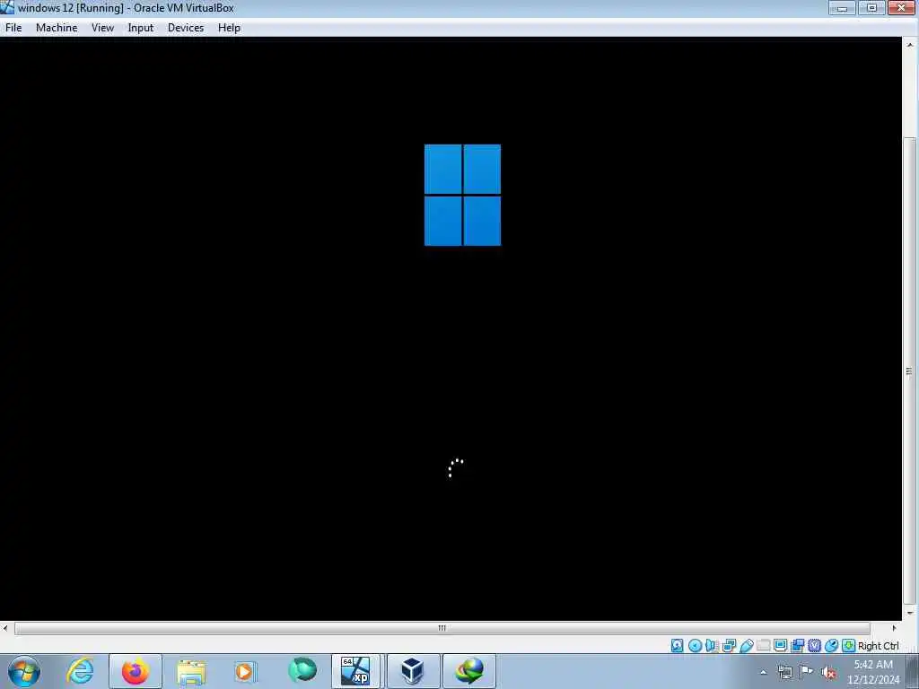The image size is (919, 689).
Task: Click the muted volume tray icon
Action: pyautogui.click(x=828, y=672)
